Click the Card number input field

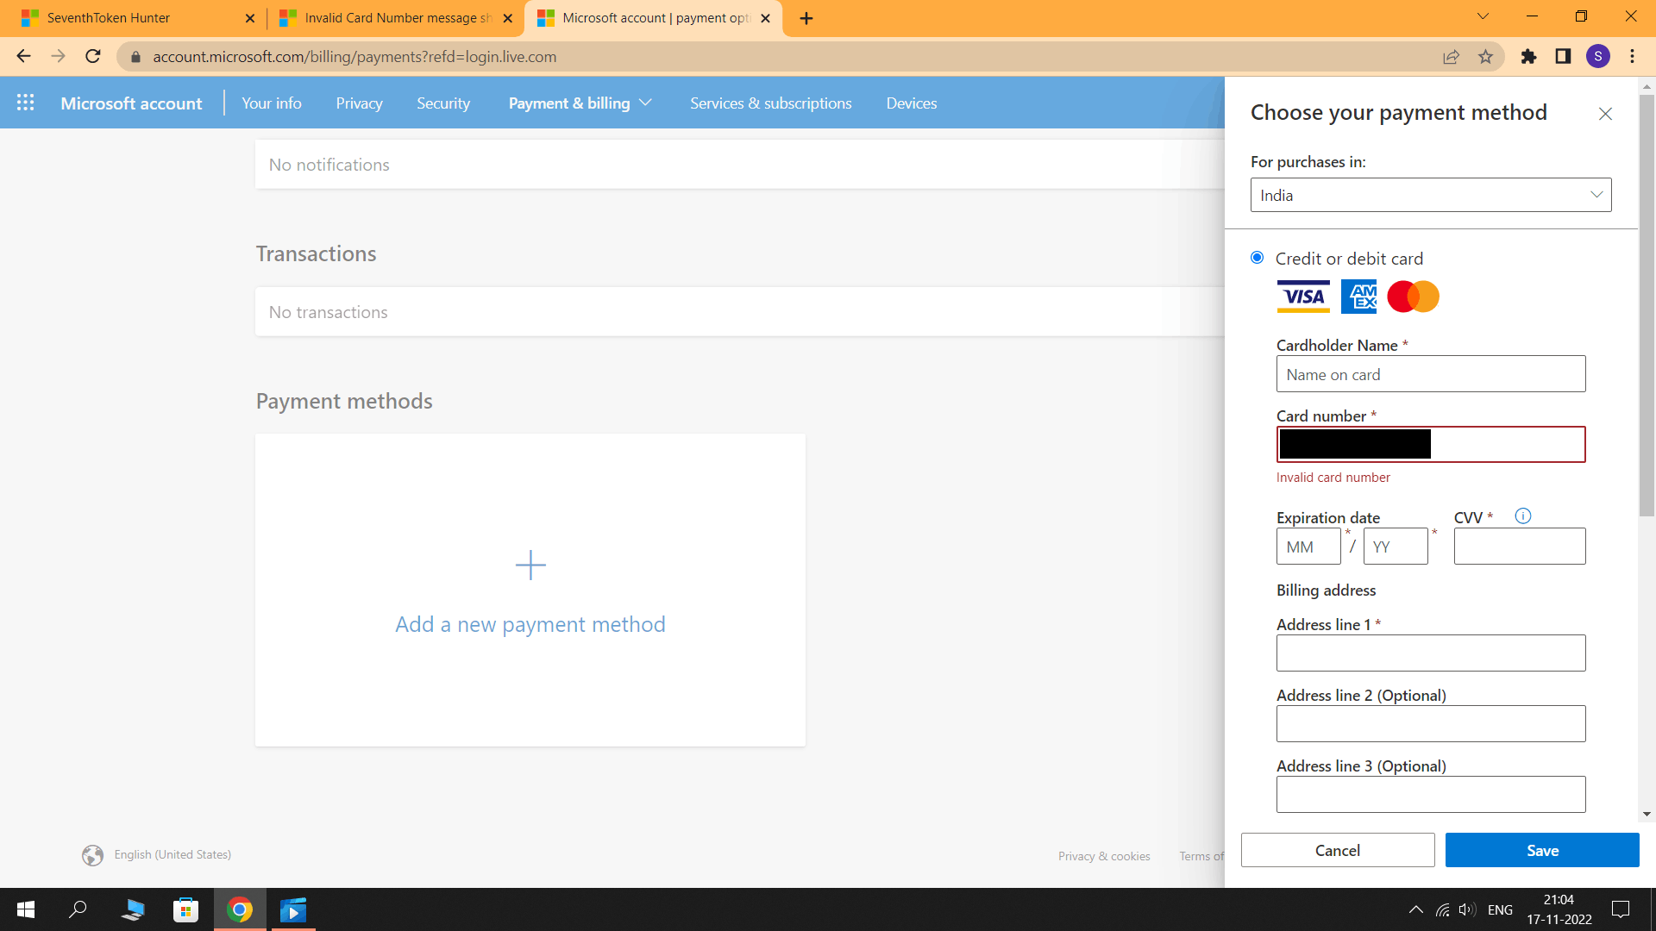[1431, 443]
